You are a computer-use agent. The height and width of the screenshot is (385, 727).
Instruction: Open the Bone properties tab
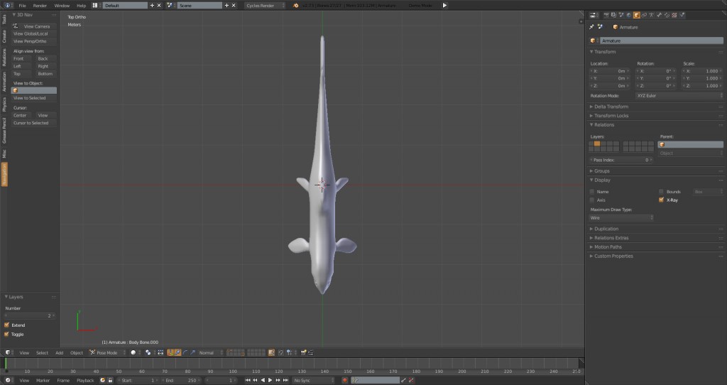click(x=660, y=16)
